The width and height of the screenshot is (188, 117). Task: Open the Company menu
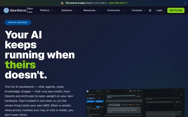138,11
